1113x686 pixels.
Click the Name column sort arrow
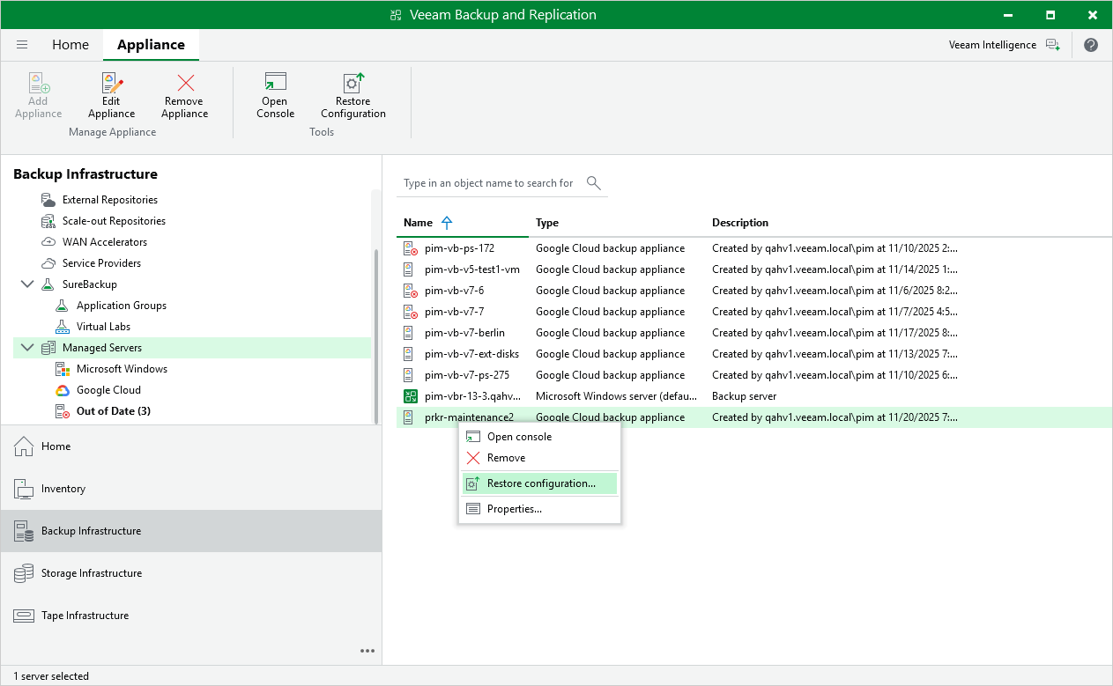pos(447,223)
